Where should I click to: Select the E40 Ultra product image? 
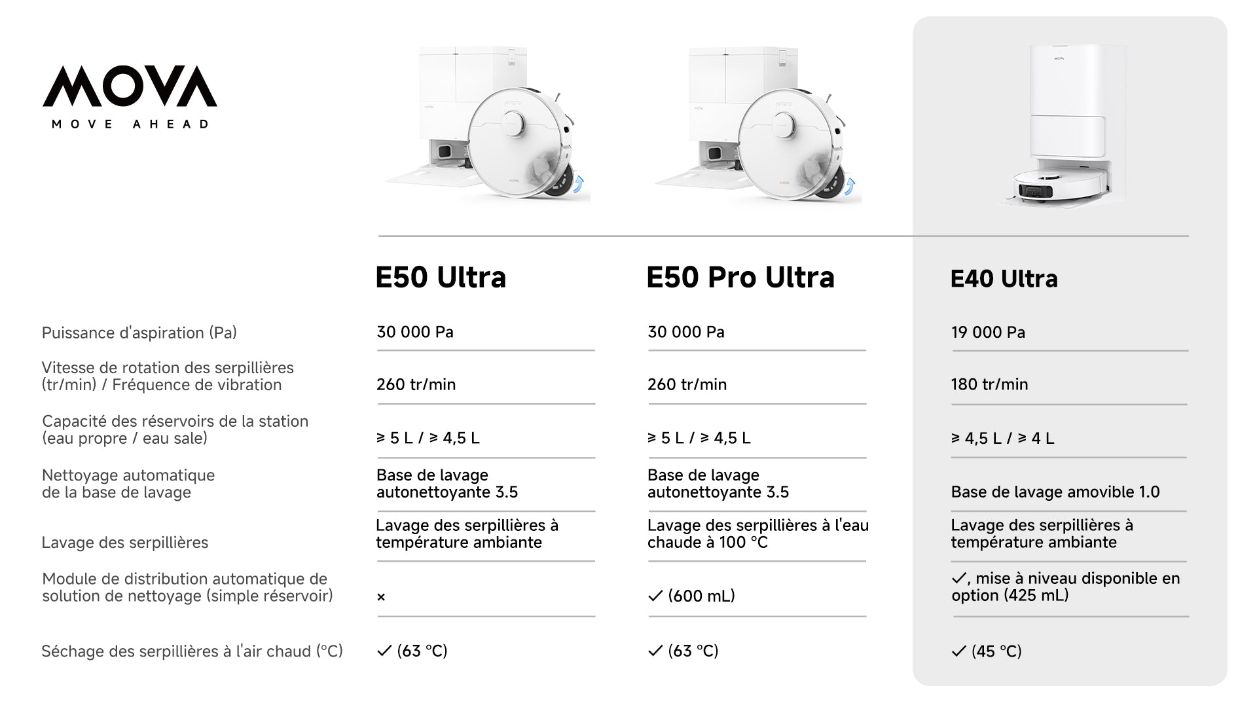(x=1061, y=126)
